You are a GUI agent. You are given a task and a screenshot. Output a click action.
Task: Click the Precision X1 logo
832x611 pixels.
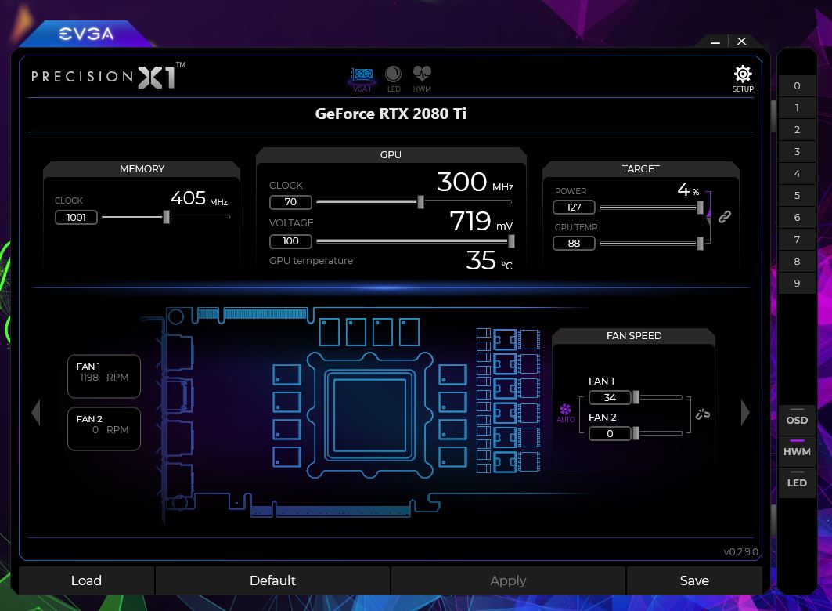[108, 76]
